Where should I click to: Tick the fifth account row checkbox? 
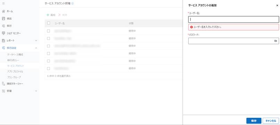pyautogui.click(x=49, y=61)
